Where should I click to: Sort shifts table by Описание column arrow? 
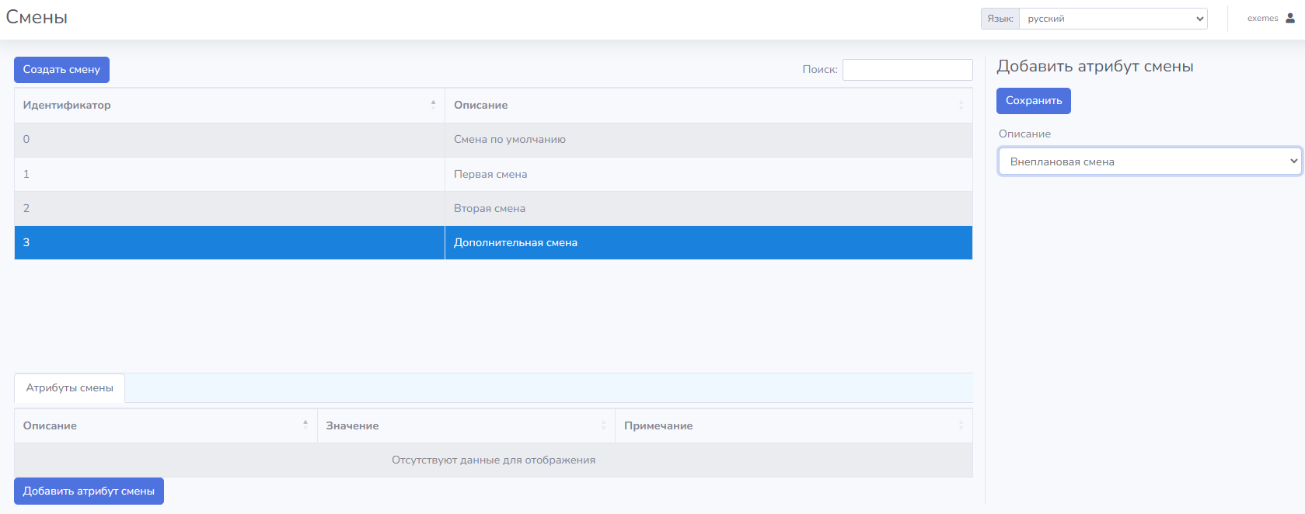coord(961,105)
